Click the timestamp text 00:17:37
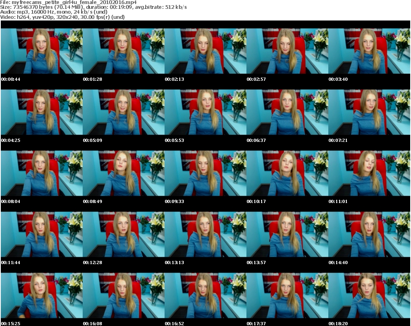 (x=256, y=324)
